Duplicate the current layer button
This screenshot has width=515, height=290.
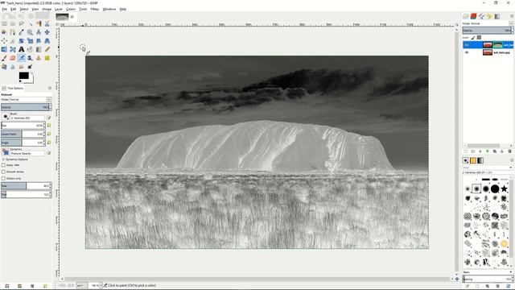(495, 151)
